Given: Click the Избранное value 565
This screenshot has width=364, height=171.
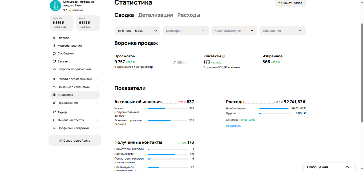Looking at the screenshot, I should [x=266, y=62].
